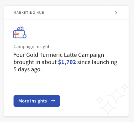Click 'since launching' in the insight sentence
Viewport: 134px width, 122px height.
(97, 62)
